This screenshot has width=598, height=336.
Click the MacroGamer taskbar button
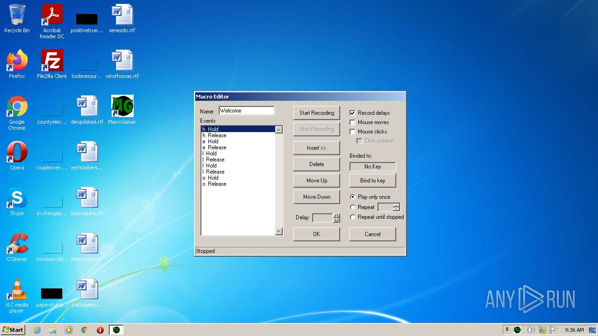click(116, 330)
